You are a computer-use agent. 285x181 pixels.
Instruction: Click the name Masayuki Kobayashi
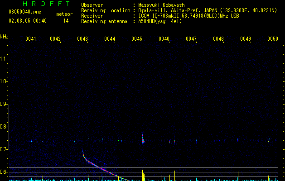(x=163, y=5)
